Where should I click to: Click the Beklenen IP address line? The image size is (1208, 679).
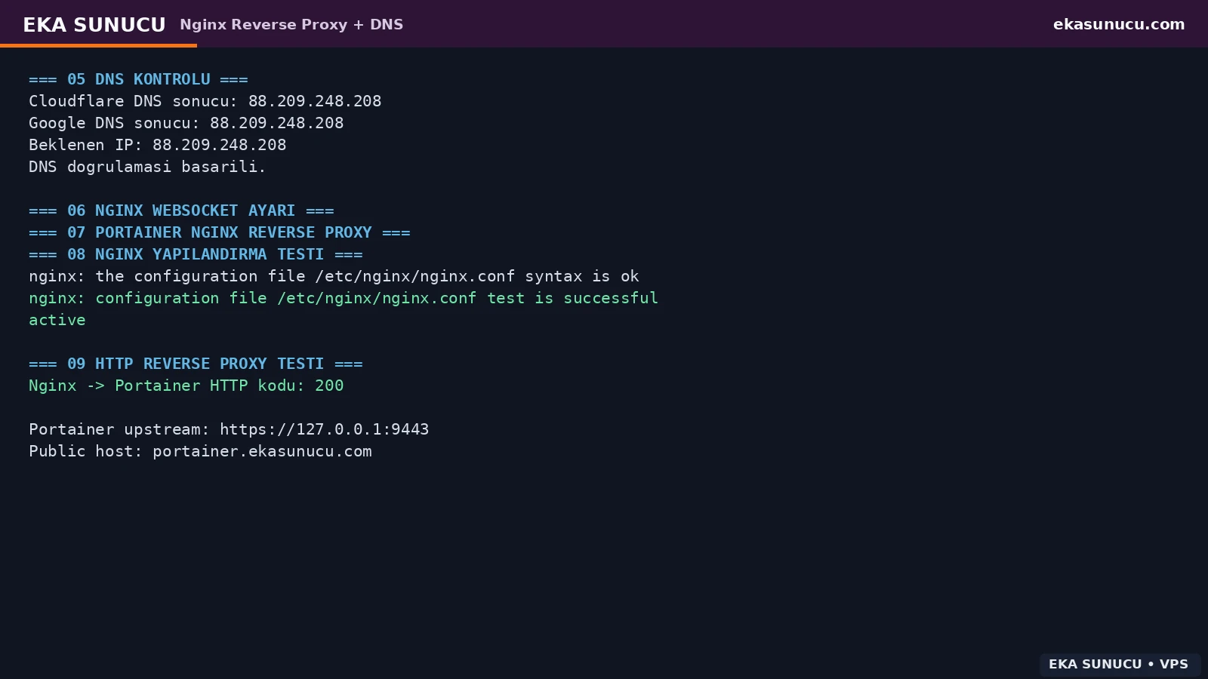[158, 145]
